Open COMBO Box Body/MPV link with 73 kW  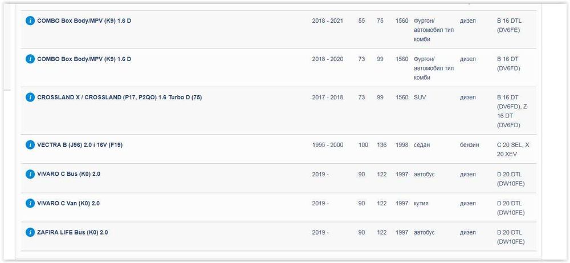coord(84,59)
